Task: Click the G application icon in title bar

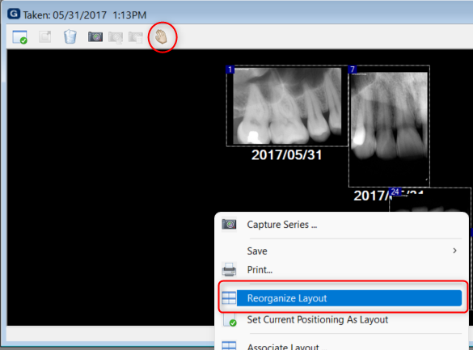Action: click(14, 15)
